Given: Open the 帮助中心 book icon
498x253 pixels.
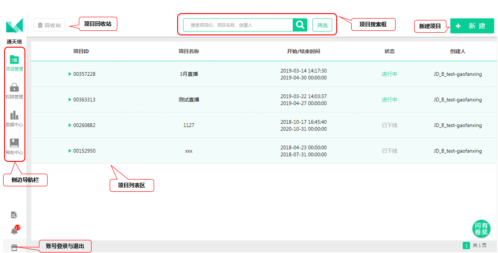Looking at the screenshot, I should coord(15,143).
